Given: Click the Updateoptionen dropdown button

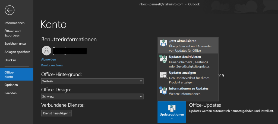Looking at the screenshot, I should click(x=172, y=112).
